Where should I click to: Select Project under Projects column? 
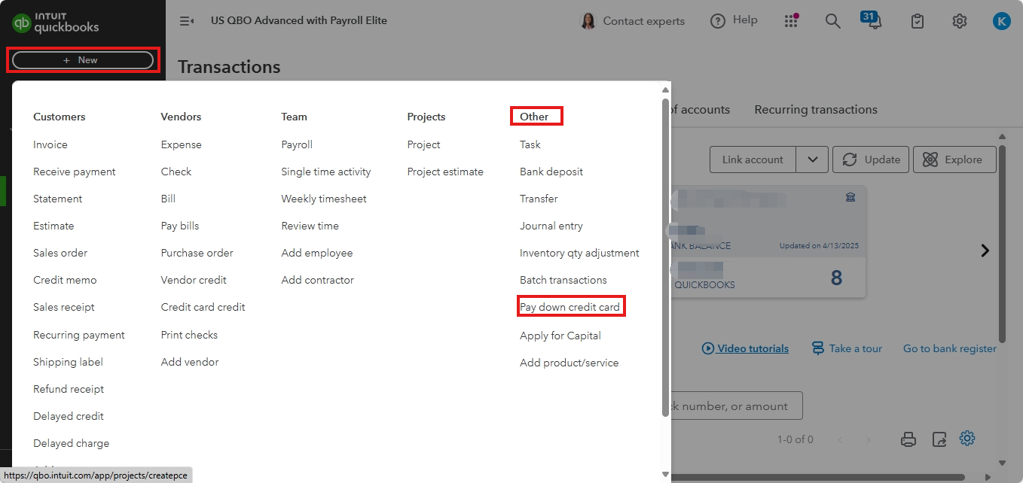click(x=424, y=144)
